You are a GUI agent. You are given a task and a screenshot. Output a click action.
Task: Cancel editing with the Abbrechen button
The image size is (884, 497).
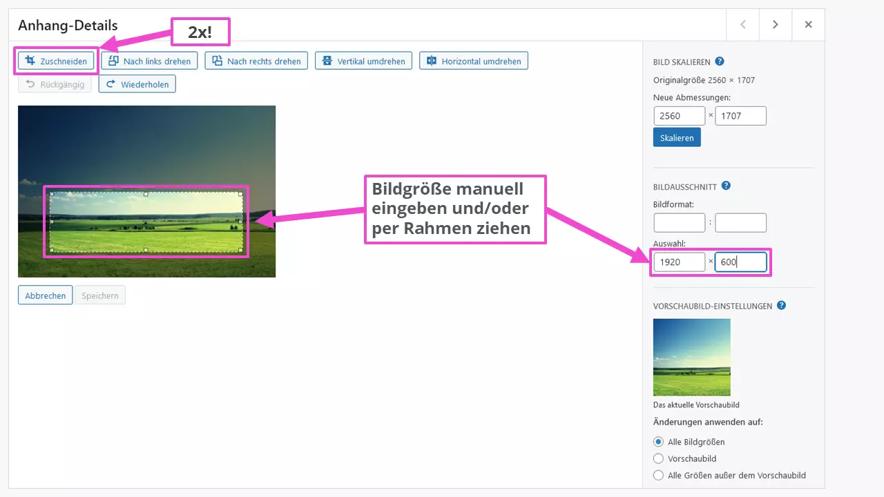click(x=45, y=295)
